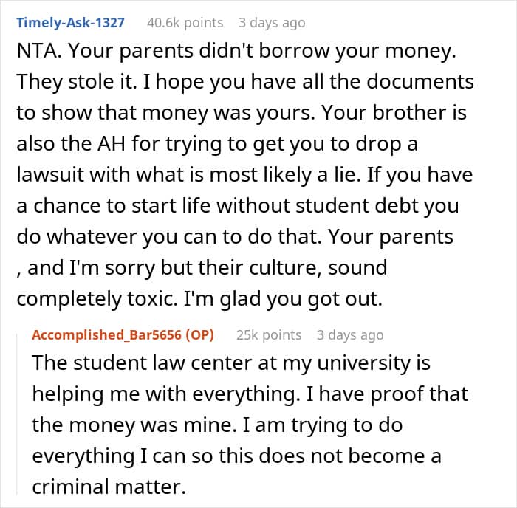This screenshot has height=508, width=517.
Task: Click the words "criminal matter." in the reply
Action: 106,487
